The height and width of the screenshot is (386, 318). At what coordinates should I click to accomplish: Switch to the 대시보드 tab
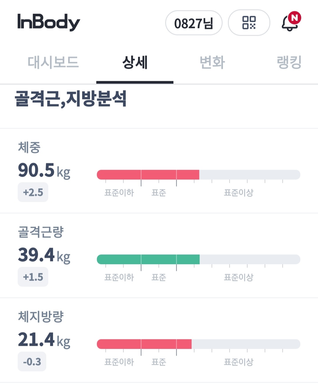[x=53, y=63]
